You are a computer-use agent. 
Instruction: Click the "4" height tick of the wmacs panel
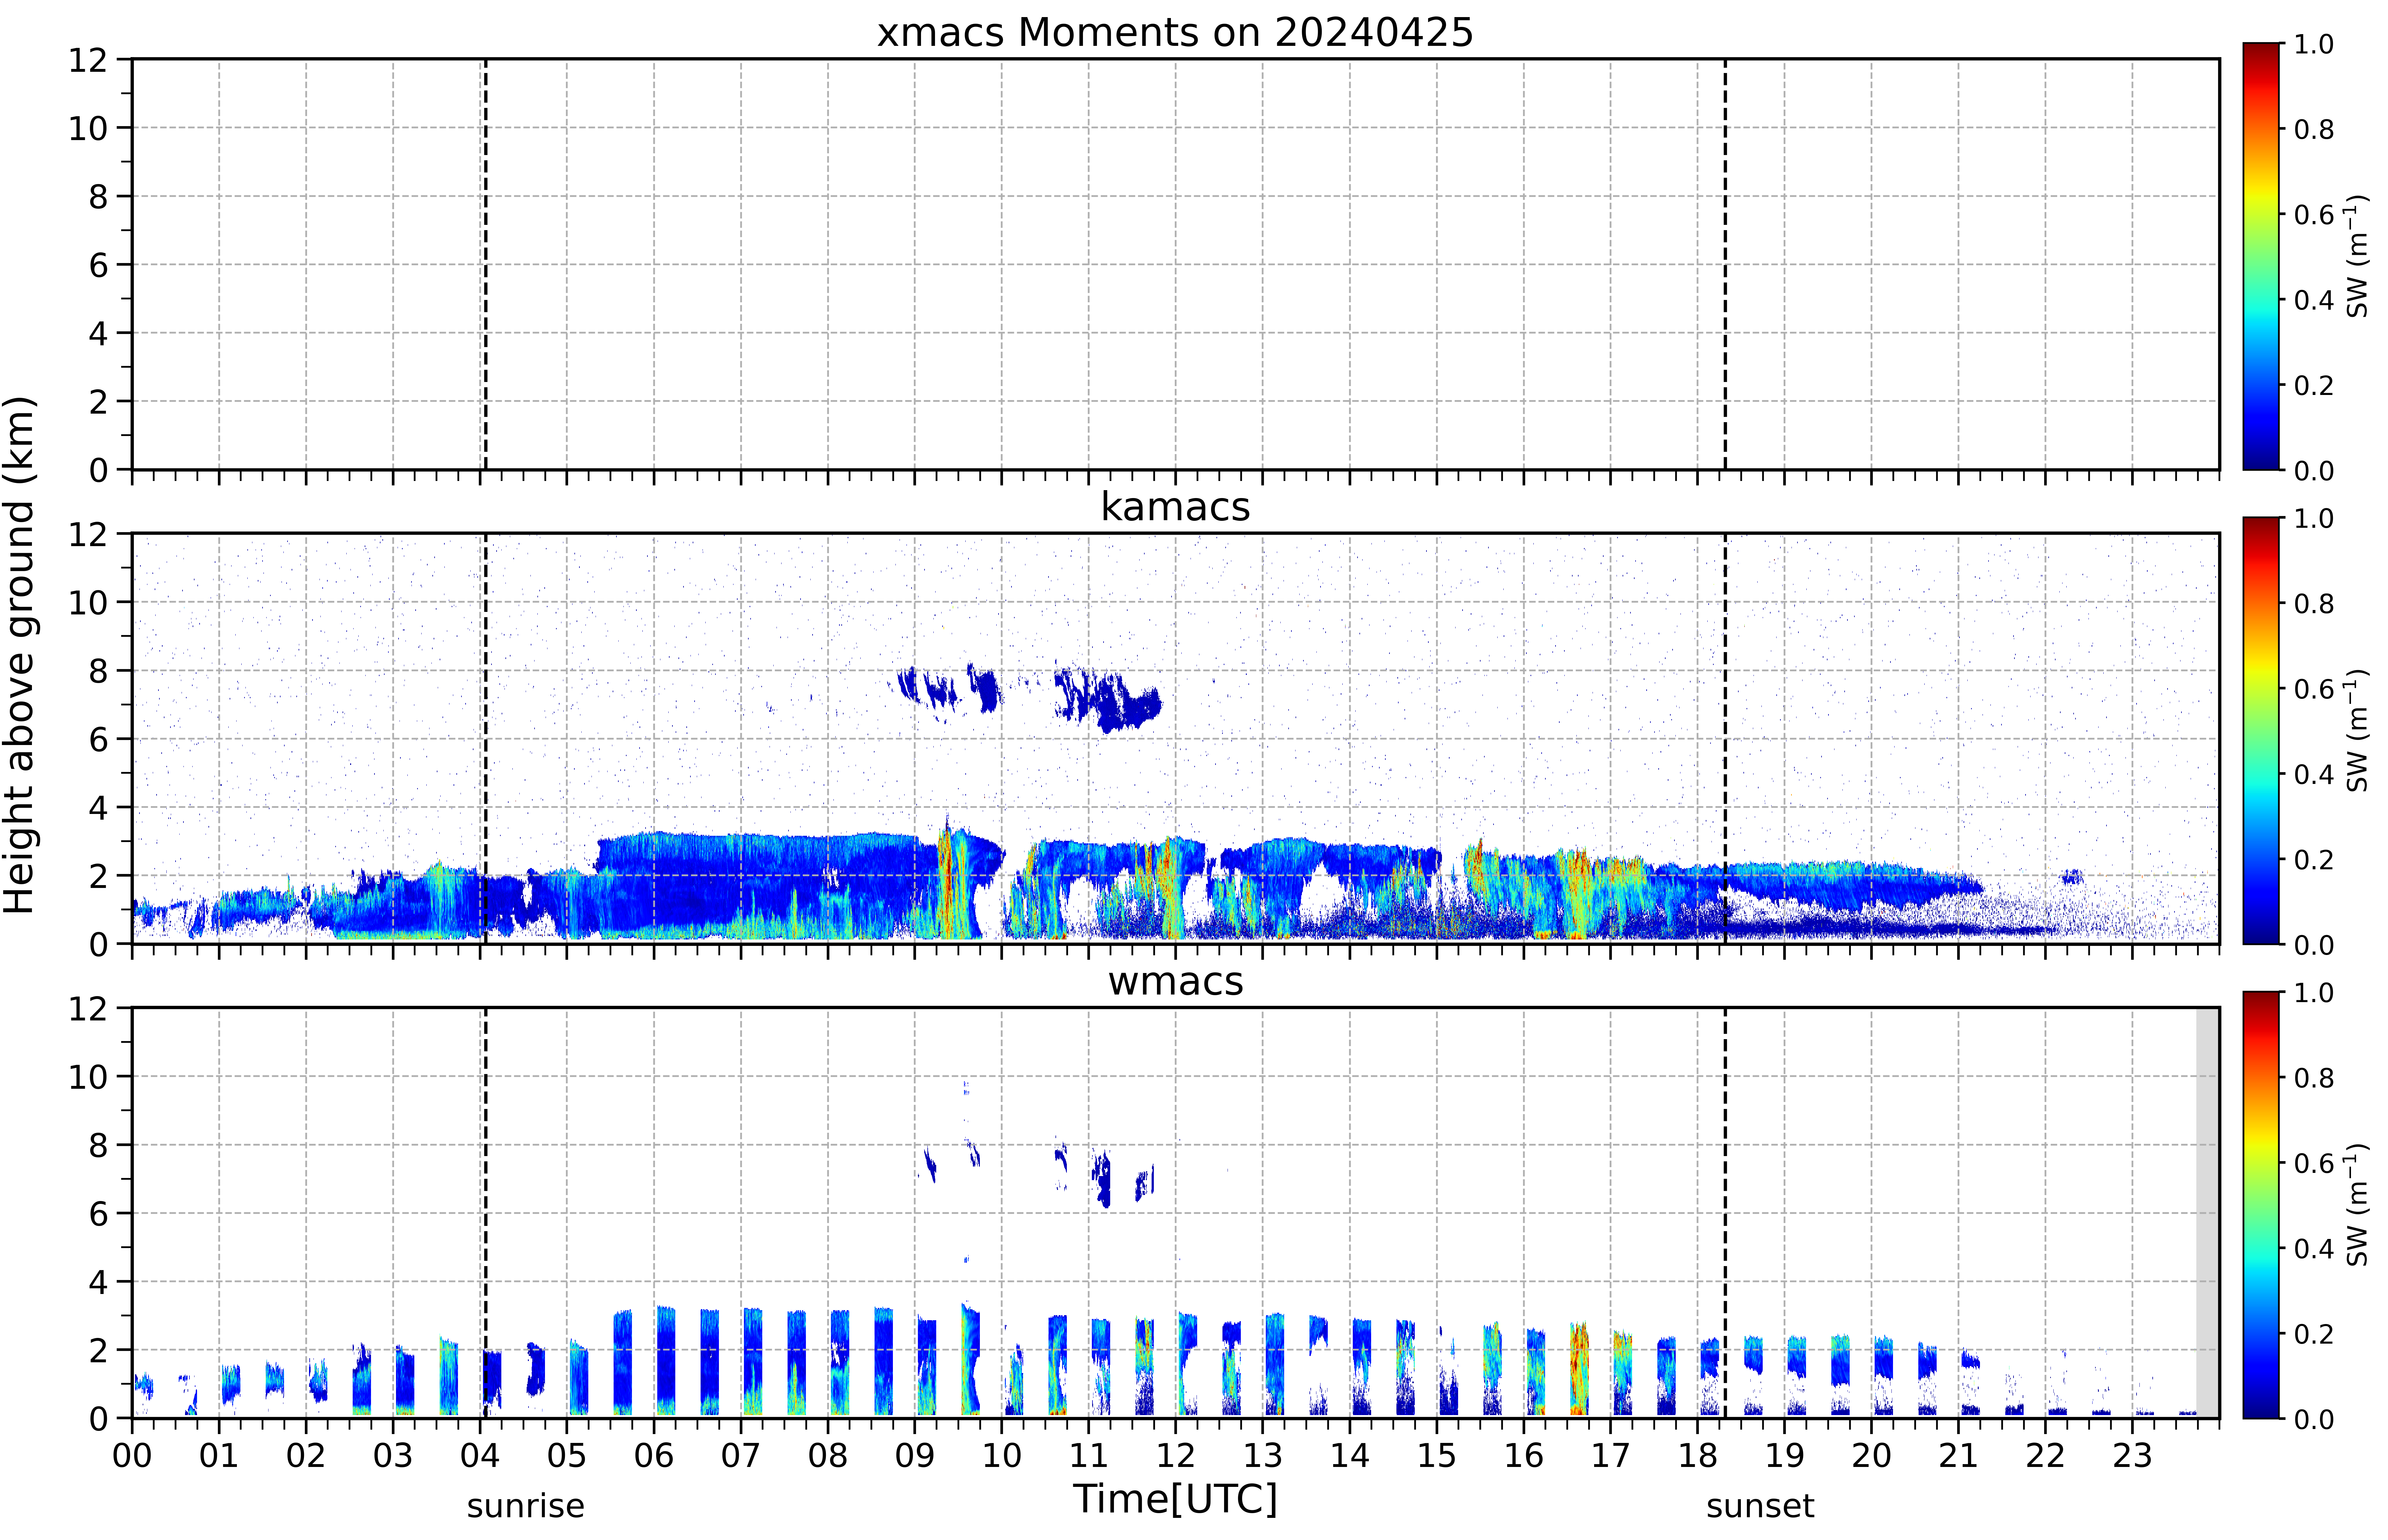98,1282
